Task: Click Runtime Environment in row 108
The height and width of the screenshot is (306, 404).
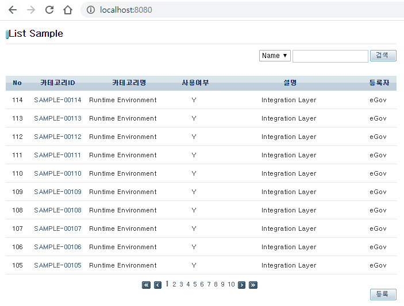Action: pyautogui.click(x=123, y=210)
